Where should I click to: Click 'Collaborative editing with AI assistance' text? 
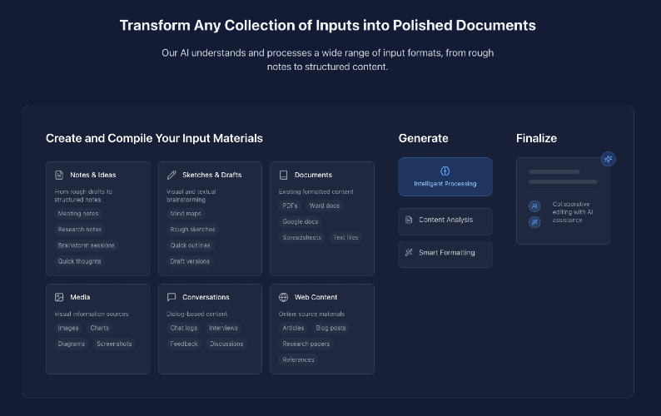pos(573,212)
